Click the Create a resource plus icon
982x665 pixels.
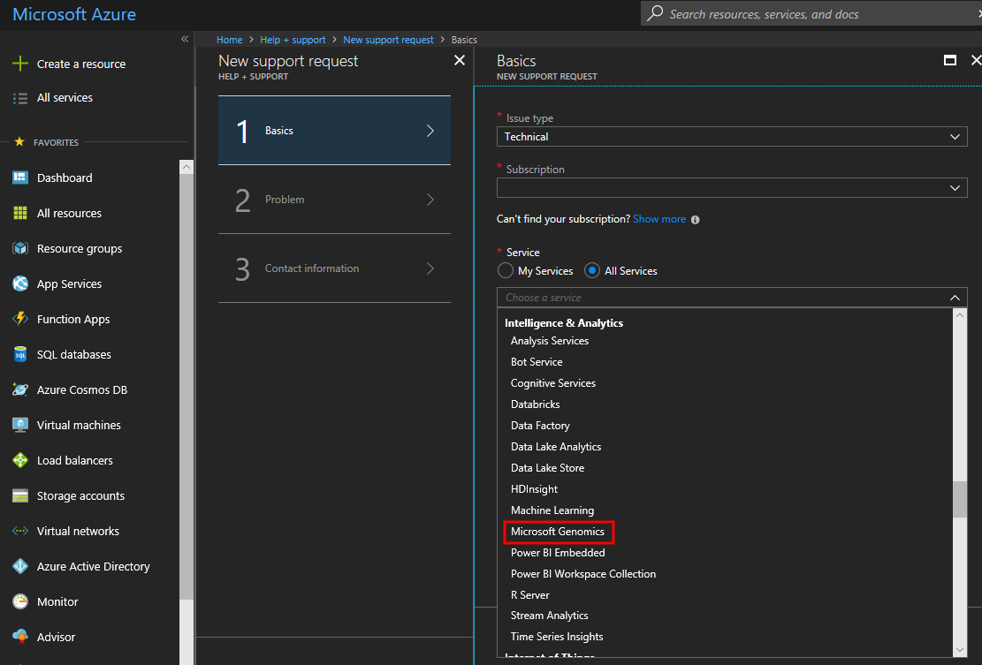[x=20, y=64]
